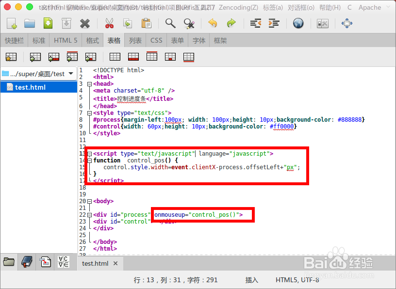Switch to the 列表 tab
This screenshot has height=289, width=396.
[135, 40]
